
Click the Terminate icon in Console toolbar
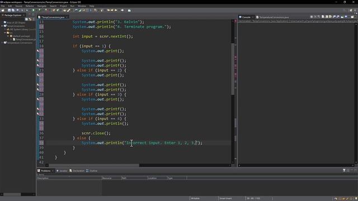[x=312, y=17]
